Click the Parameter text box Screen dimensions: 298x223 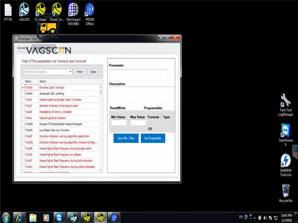tap(139, 75)
